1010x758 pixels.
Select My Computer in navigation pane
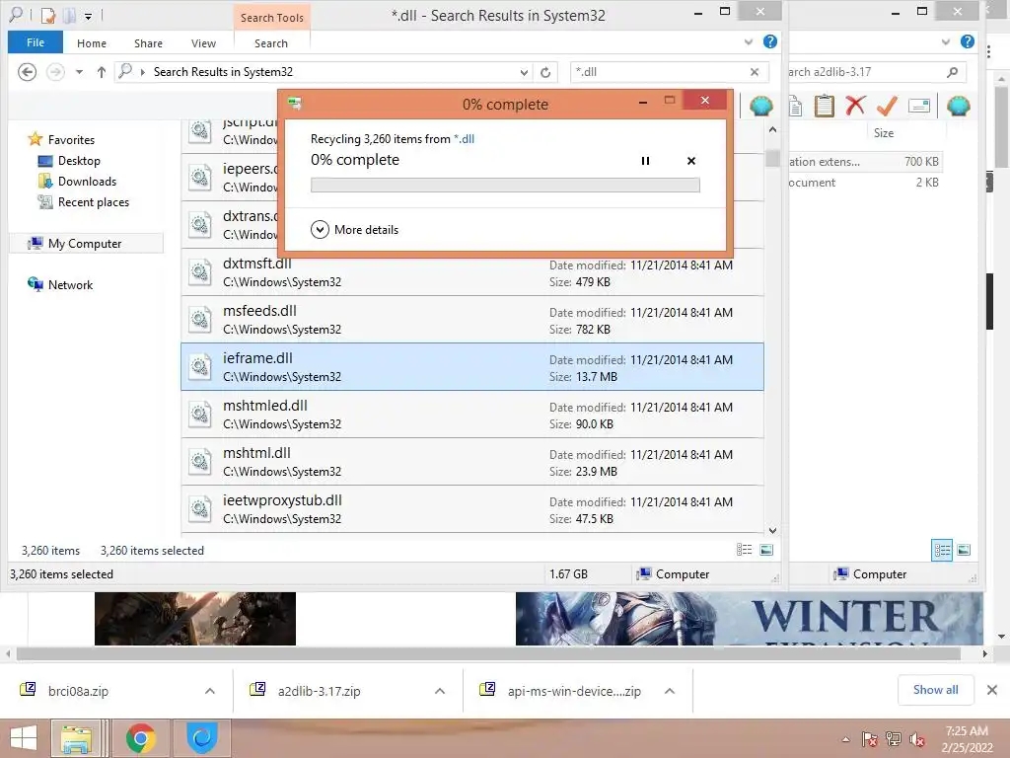point(85,244)
